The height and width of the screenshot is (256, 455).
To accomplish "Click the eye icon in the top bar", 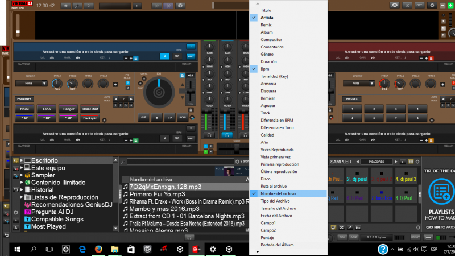I will [394, 5].
